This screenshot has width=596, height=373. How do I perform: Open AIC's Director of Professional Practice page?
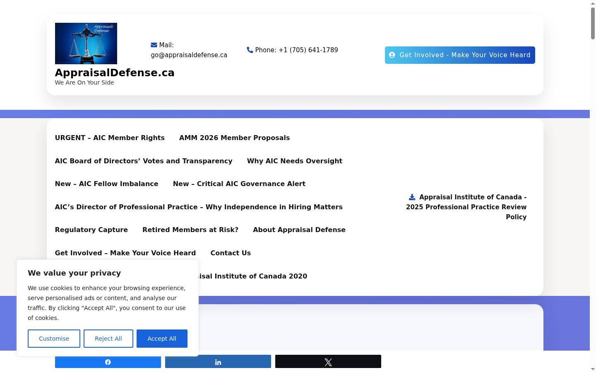pos(199,207)
